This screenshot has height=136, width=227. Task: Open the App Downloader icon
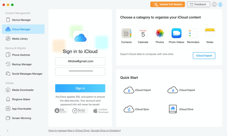(x=8, y=108)
